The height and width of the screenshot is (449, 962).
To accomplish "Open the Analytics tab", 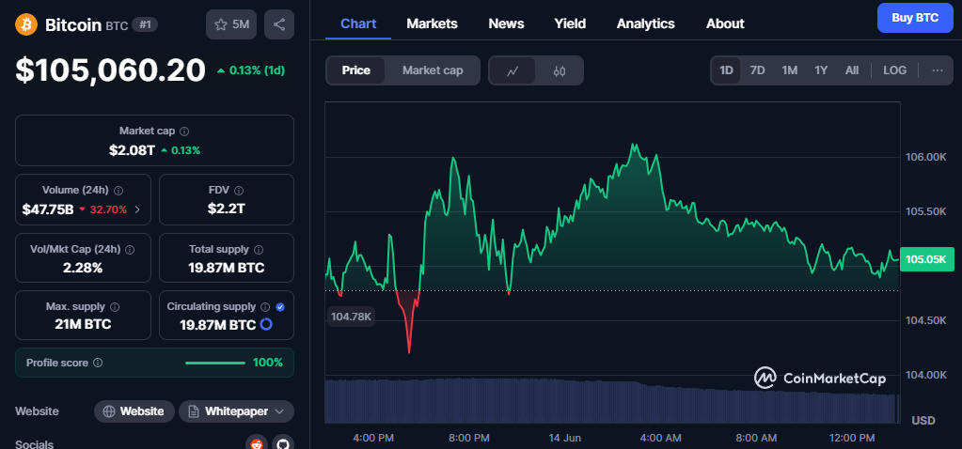I will click(645, 23).
